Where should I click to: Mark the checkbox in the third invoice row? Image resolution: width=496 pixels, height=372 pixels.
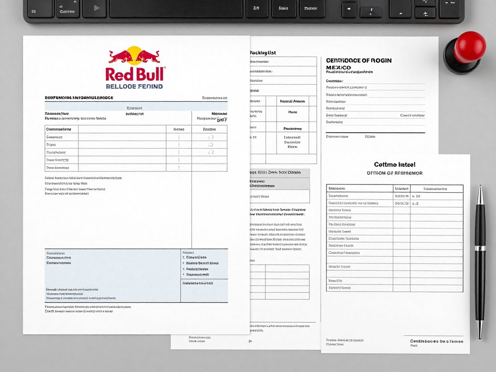(x=209, y=152)
